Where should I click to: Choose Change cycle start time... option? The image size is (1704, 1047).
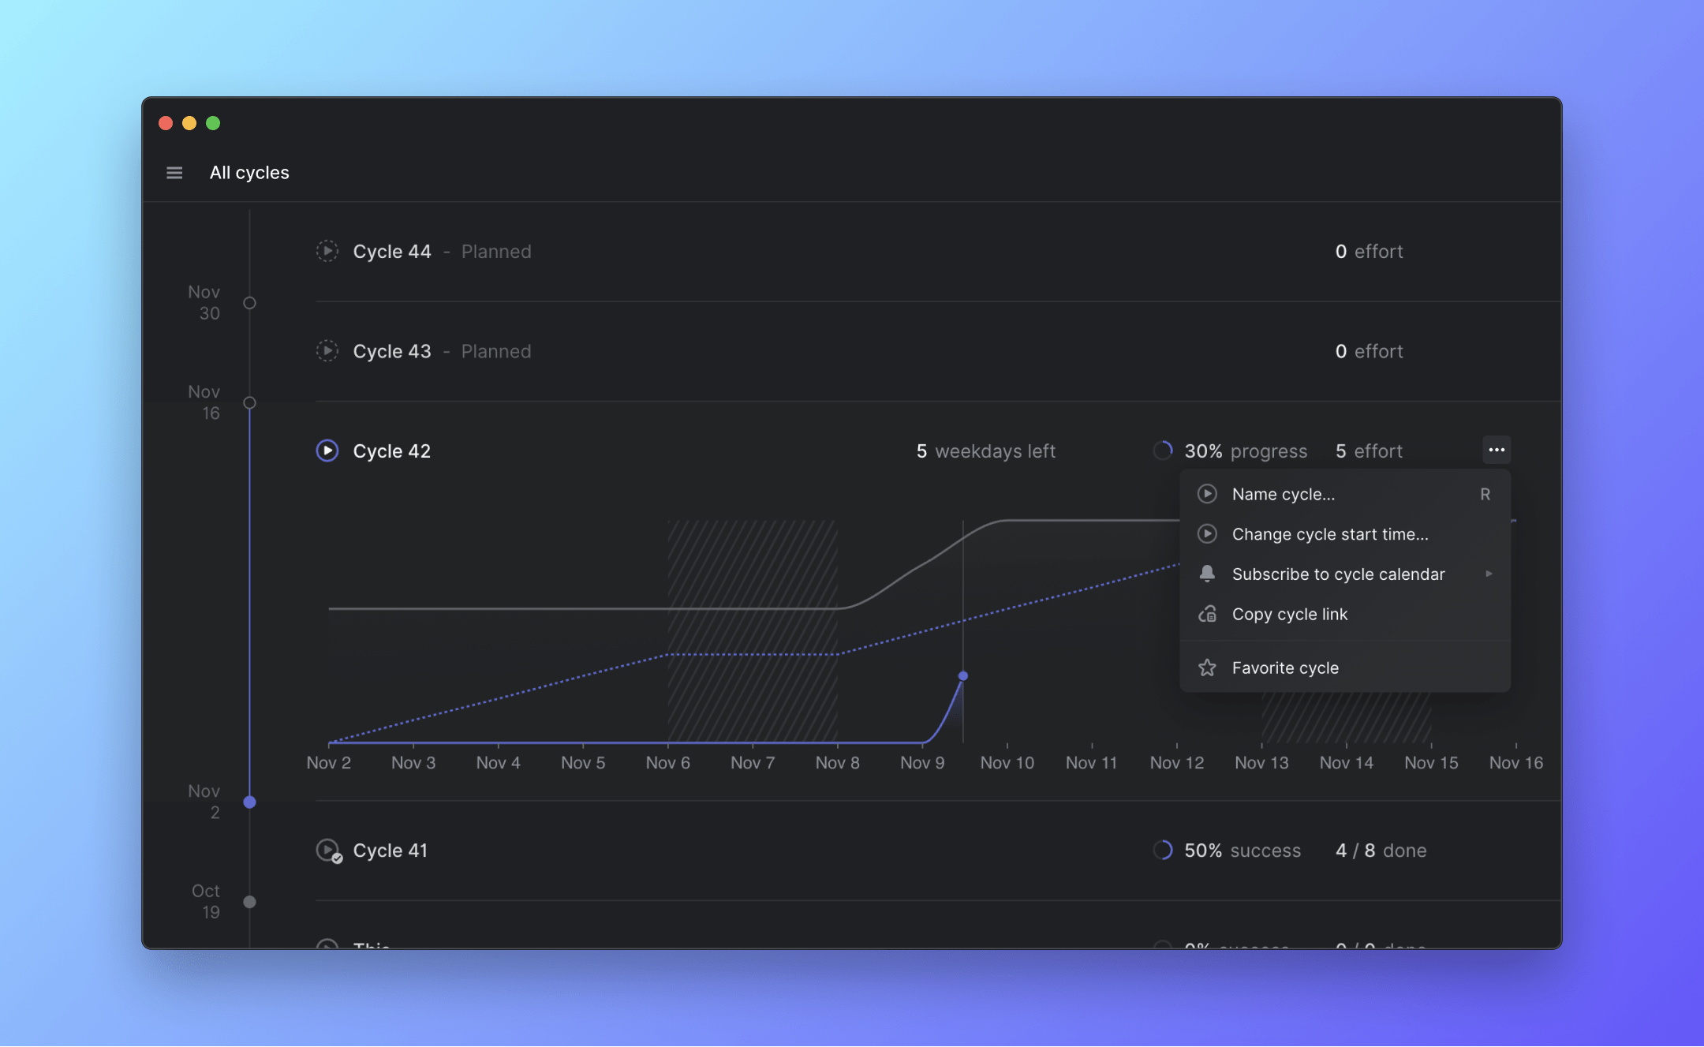click(1329, 534)
